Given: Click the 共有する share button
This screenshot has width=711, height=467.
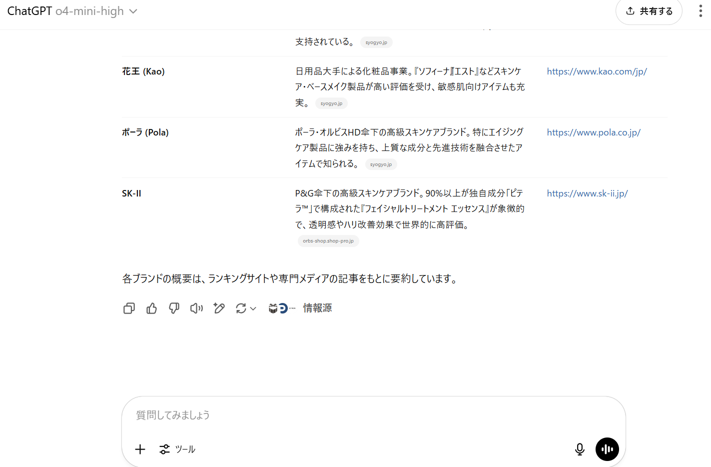Looking at the screenshot, I should click(x=649, y=11).
